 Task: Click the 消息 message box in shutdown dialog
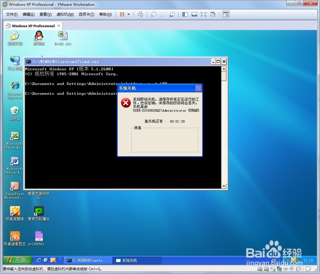[x=165, y=140]
